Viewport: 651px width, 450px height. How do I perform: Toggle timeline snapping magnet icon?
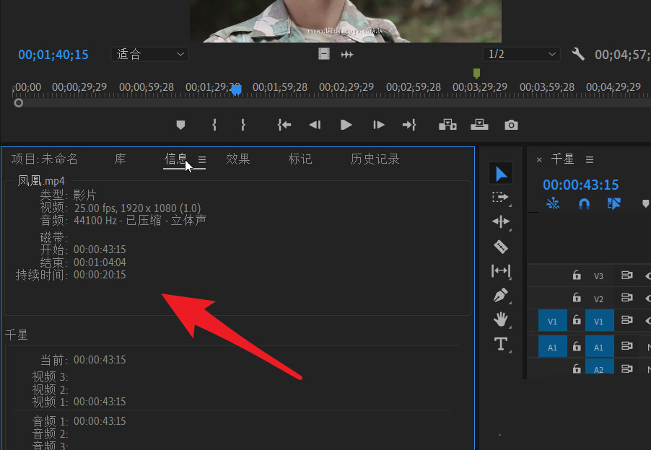click(x=584, y=204)
